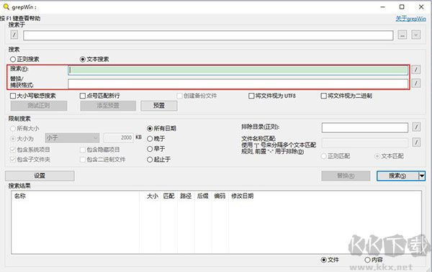The width and height of the screenshot is (432, 272).
Task: Maximize the grepWin window
Action: (x=402, y=7)
